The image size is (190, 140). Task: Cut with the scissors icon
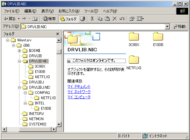(x=92, y=19)
